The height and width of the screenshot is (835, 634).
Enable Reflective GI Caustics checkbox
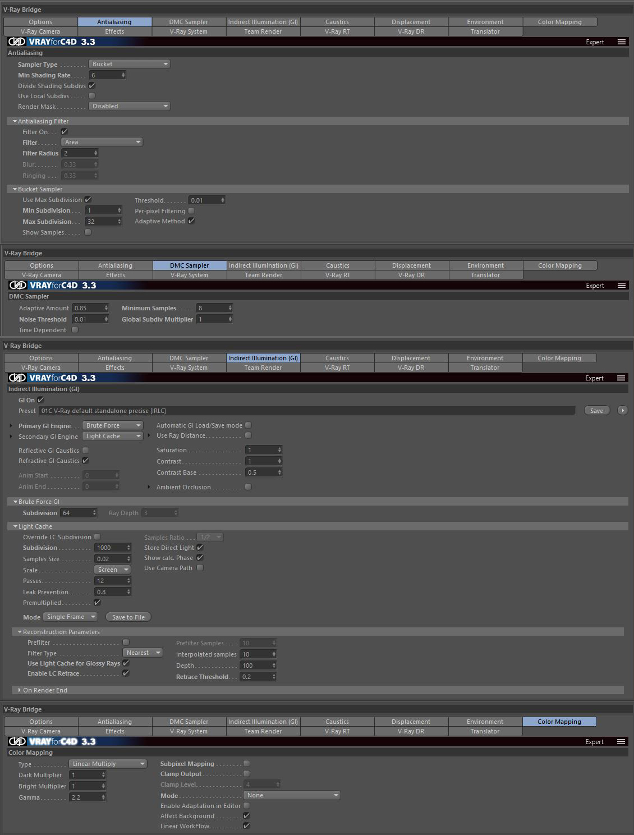86,451
